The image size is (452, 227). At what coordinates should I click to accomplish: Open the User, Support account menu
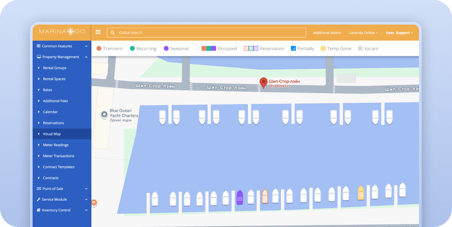pos(399,33)
